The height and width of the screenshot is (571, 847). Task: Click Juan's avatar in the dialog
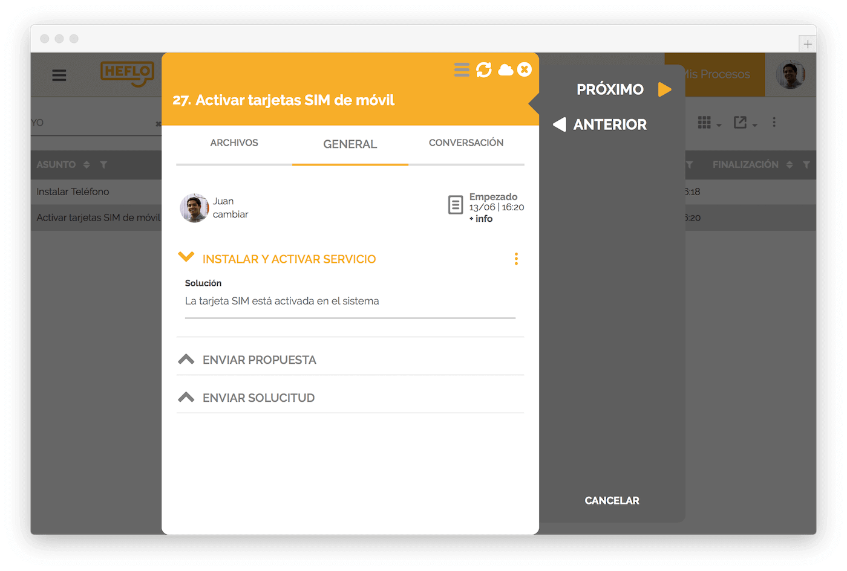[x=194, y=208]
